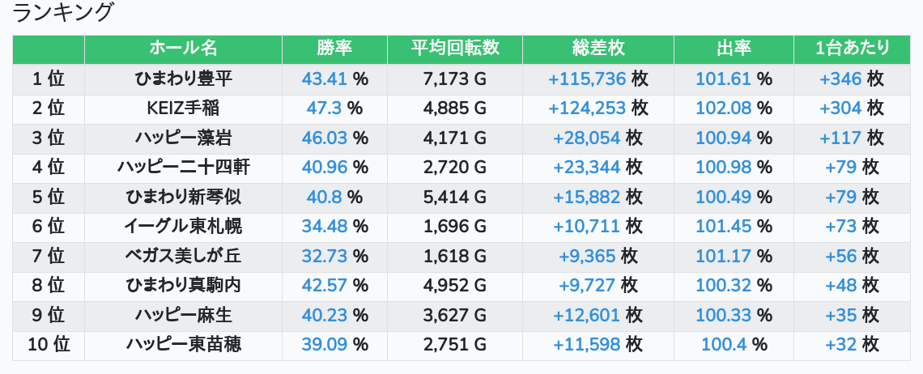Click the ハッピー二十四軒 hall name
Screen dimensions: 923x374
(183, 168)
